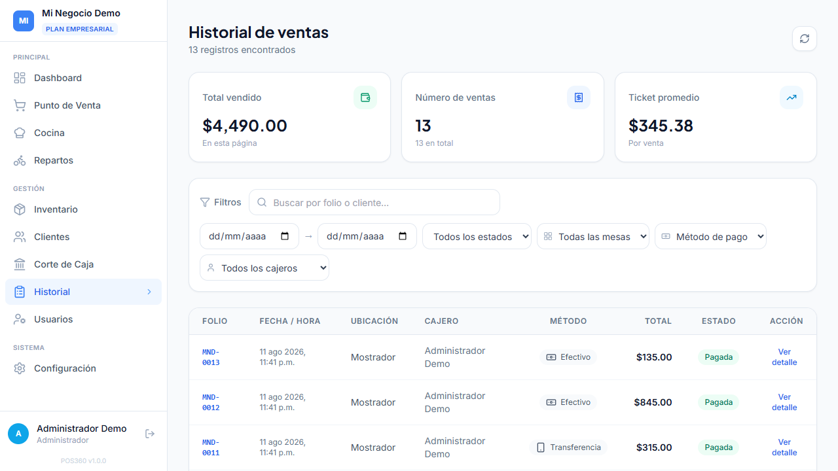Screen dimensions: 838x471
Task: Open folio link MND-0011
Action: click(211, 447)
